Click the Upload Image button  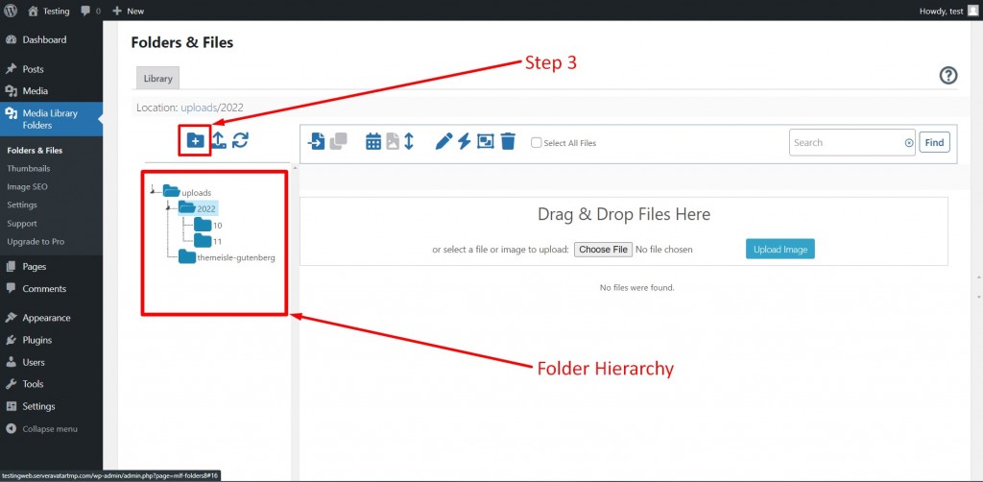click(779, 249)
